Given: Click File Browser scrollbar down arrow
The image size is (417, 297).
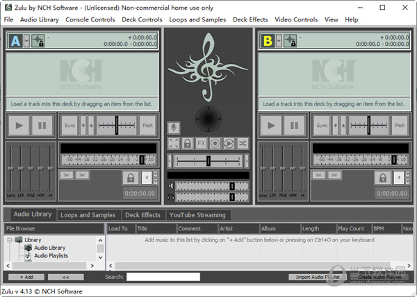Looking at the screenshot, I should point(100,257).
